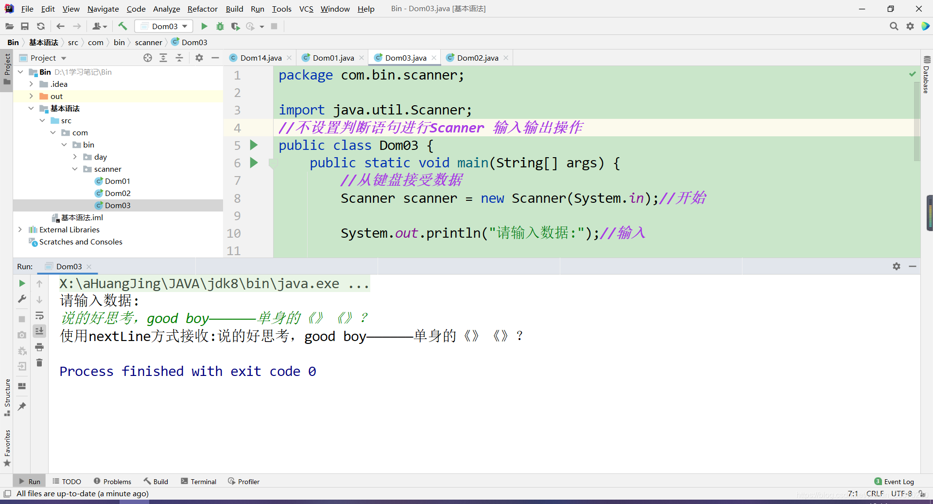
Task: Rerun Dom03 in Run panel
Action: coord(22,283)
